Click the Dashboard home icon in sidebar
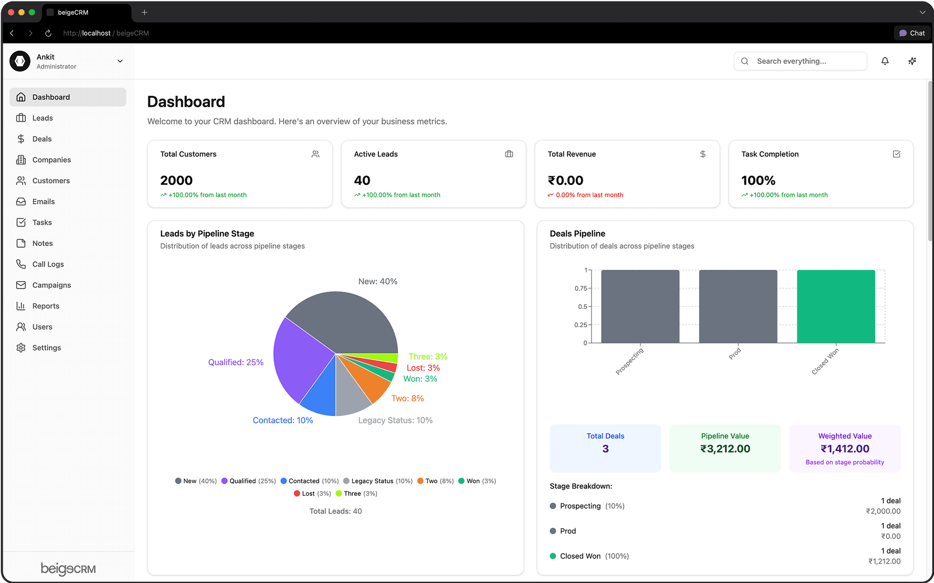The width and height of the screenshot is (934, 583). pos(21,97)
